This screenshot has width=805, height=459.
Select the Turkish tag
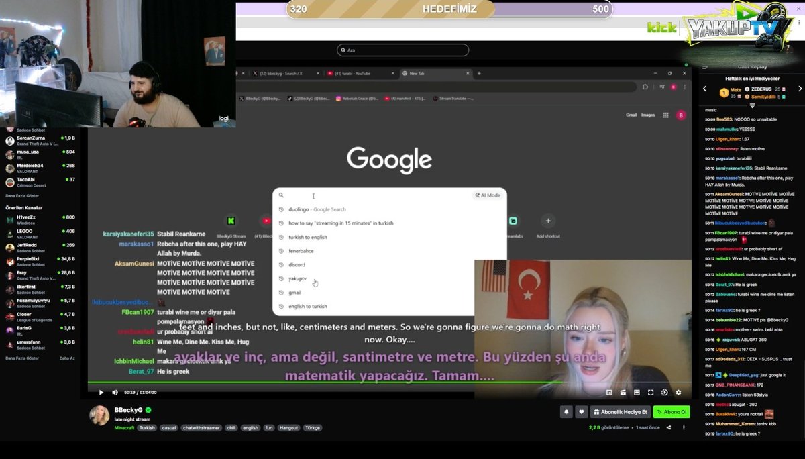tap(147, 427)
